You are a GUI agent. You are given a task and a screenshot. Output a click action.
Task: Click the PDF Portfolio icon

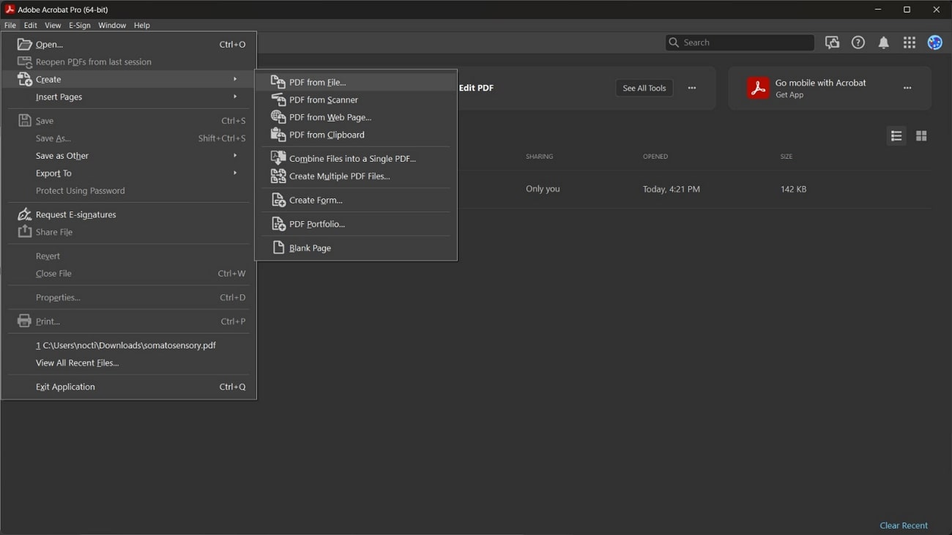(278, 224)
